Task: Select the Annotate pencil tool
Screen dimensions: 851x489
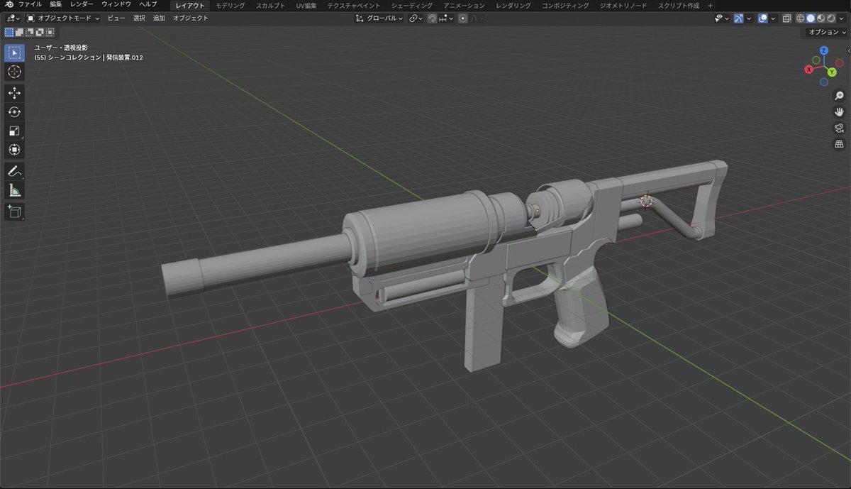Action: tap(15, 171)
